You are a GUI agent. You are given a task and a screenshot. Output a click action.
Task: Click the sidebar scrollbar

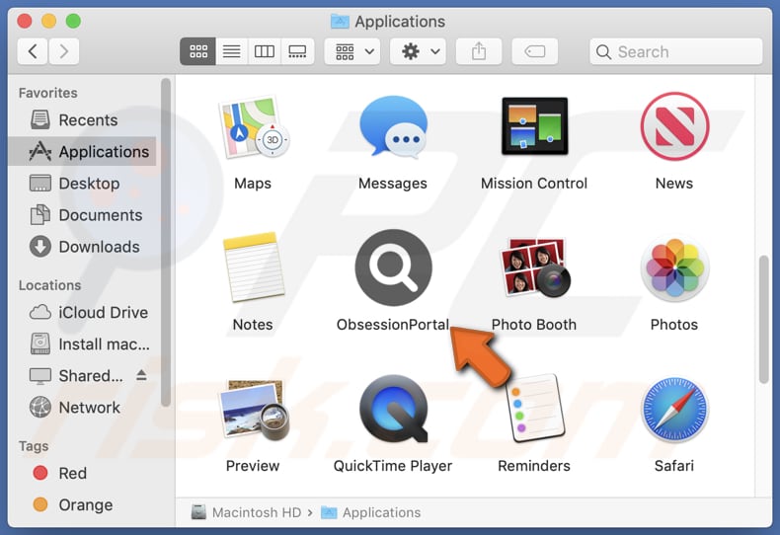click(166, 242)
